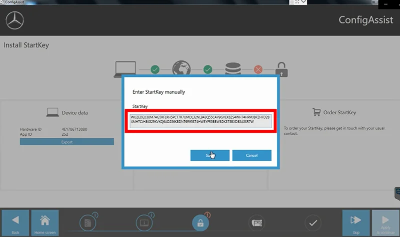Click the ConfigAssist title in header

pos(366,20)
